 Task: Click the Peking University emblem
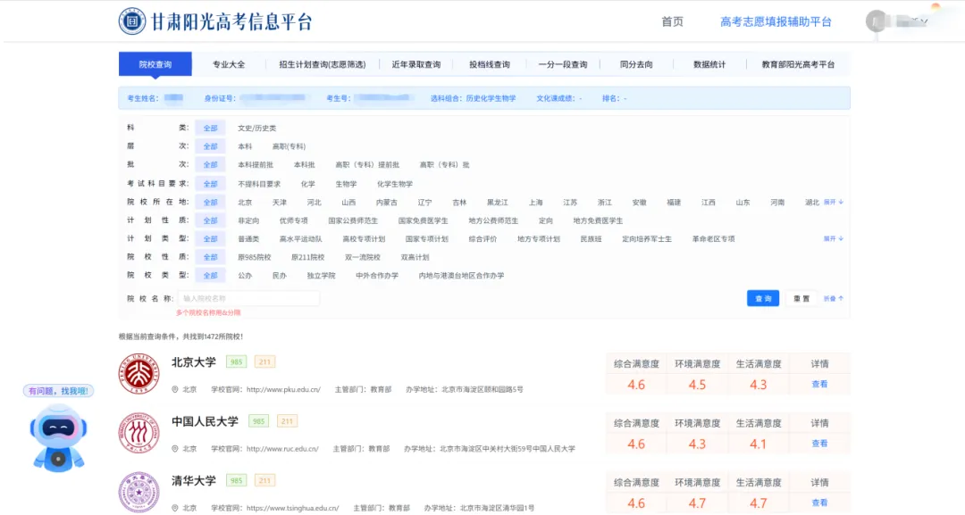(x=139, y=374)
